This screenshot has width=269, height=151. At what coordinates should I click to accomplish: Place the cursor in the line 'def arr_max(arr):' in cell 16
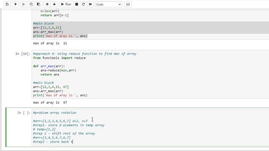pos(49,66)
